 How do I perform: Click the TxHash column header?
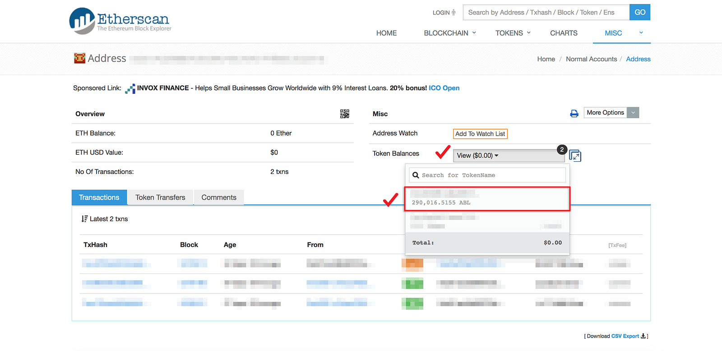point(95,245)
